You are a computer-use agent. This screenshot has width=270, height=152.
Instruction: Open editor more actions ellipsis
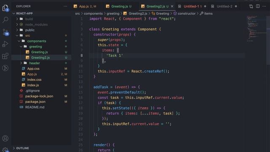(x=265, y=6)
